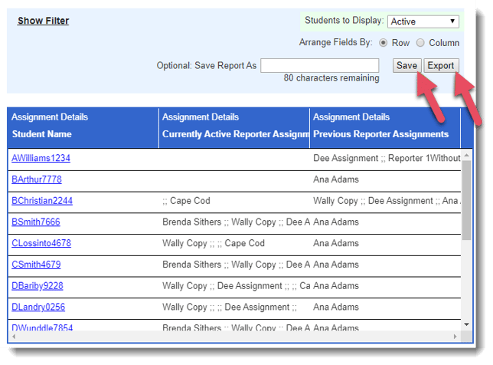
Task: Open student CLossinto4678 link
Action: pyautogui.click(x=41, y=243)
